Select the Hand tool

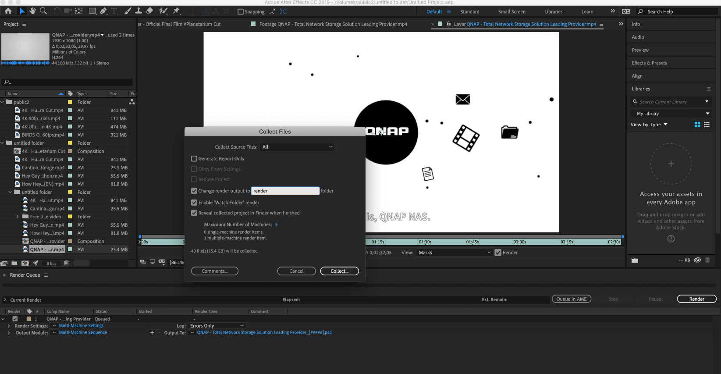32,11
